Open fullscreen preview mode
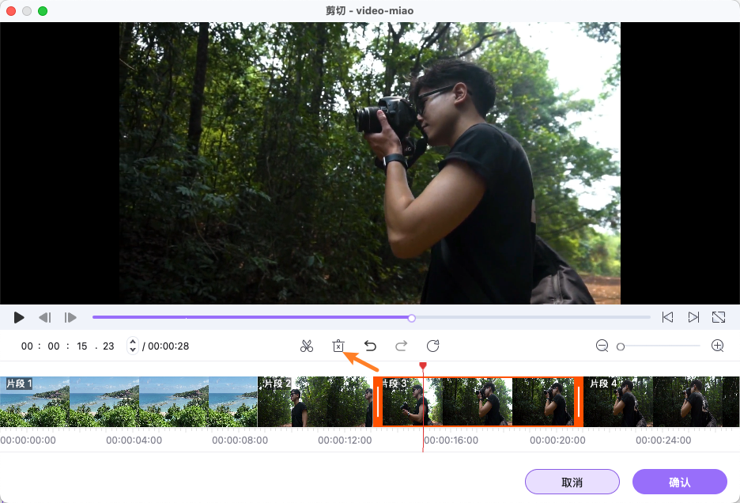This screenshot has width=740, height=503. pos(719,317)
